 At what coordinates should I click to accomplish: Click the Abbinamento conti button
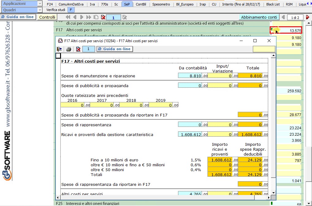pyautogui.click(x=259, y=17)
